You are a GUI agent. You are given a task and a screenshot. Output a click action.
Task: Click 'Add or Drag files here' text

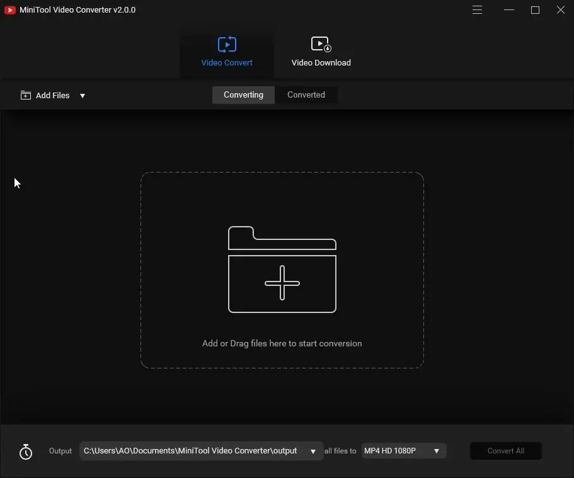[282, 343]
